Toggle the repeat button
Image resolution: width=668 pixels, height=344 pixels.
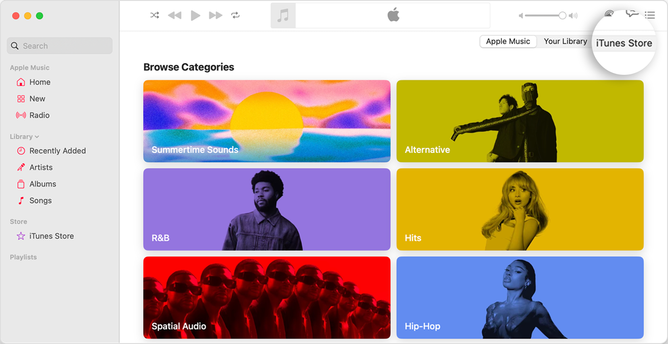coord(235,15)
